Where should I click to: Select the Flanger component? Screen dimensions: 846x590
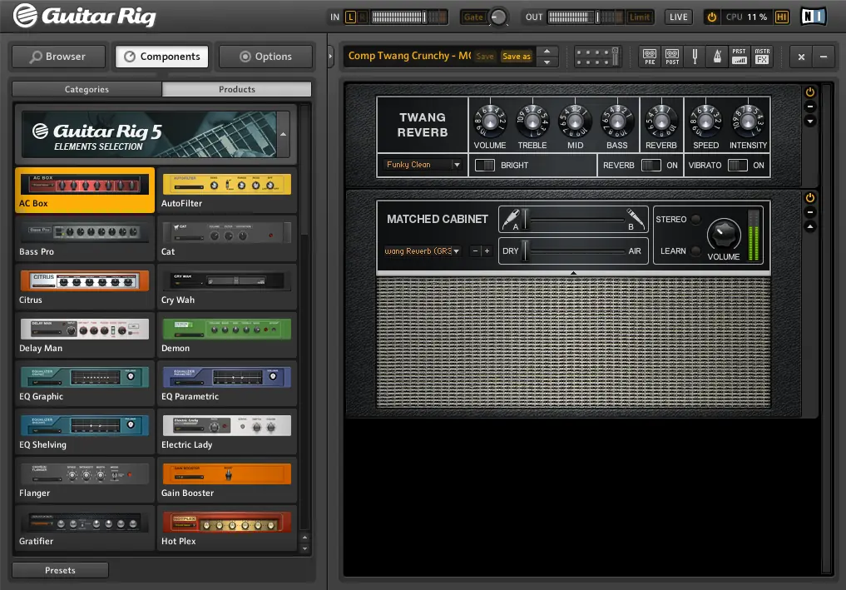click(85, 480)
